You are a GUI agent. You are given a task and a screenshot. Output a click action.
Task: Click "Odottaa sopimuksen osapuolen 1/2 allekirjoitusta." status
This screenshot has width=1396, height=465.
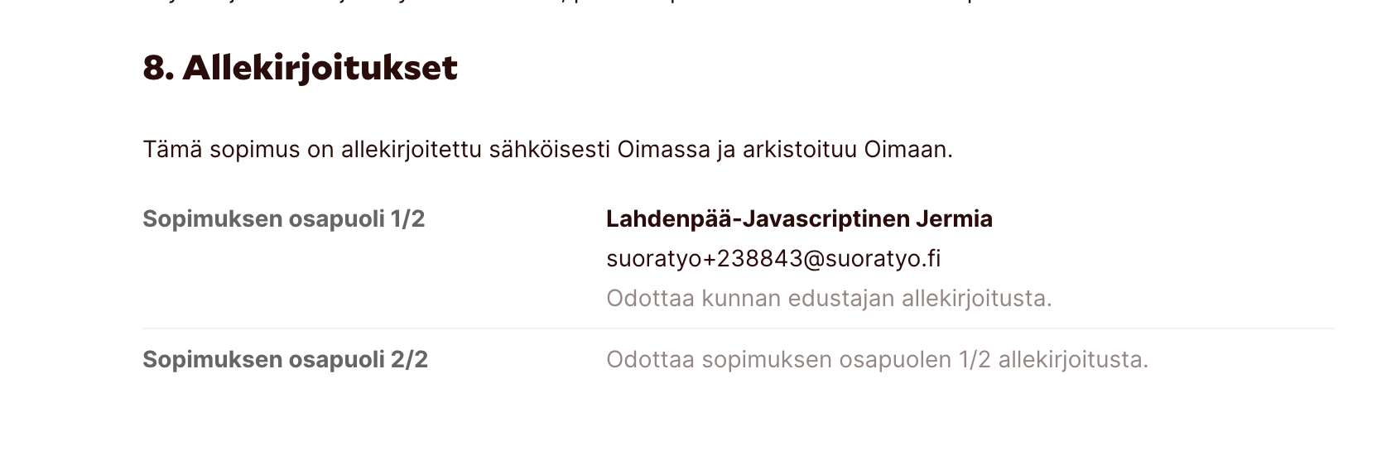coord(877,360)
